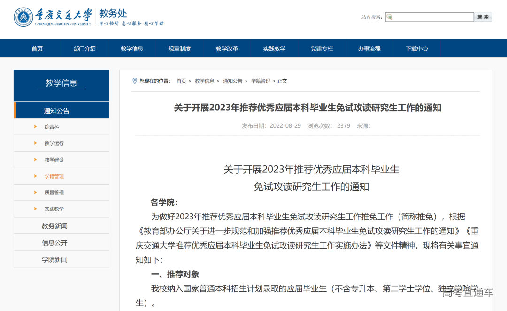507x311 pixels.
Task: Click the location pin icon before the breadcrumb
Action: pos(134,80)
